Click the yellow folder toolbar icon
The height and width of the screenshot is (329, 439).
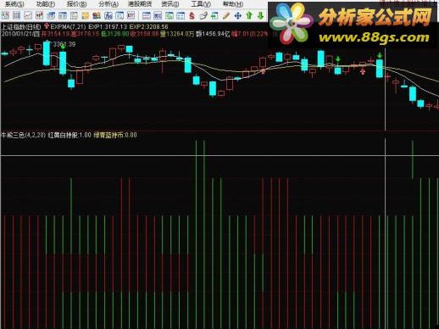click(x=86, y=15)
